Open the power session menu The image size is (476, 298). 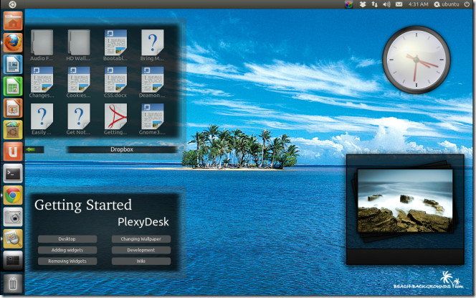tap(467, 4)
